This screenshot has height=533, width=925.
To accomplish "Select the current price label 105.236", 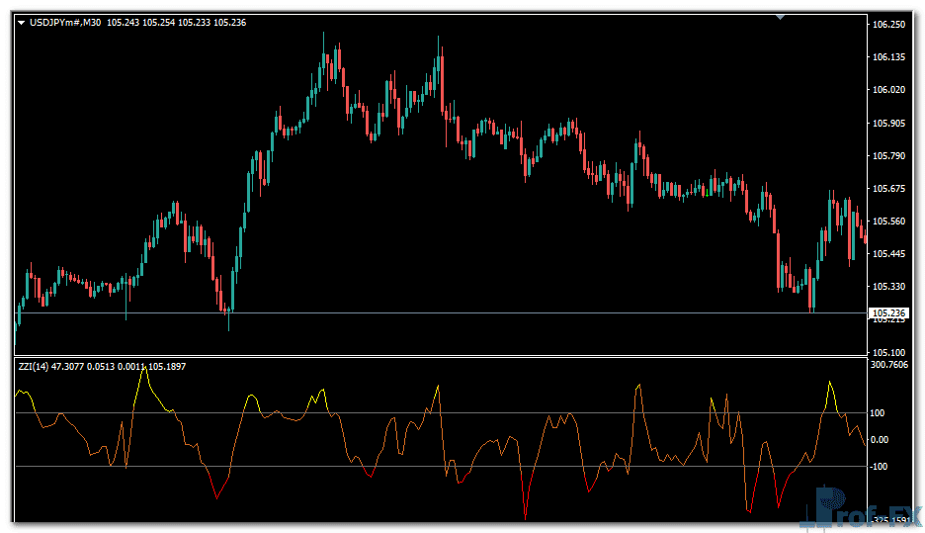I will point(887,313).
